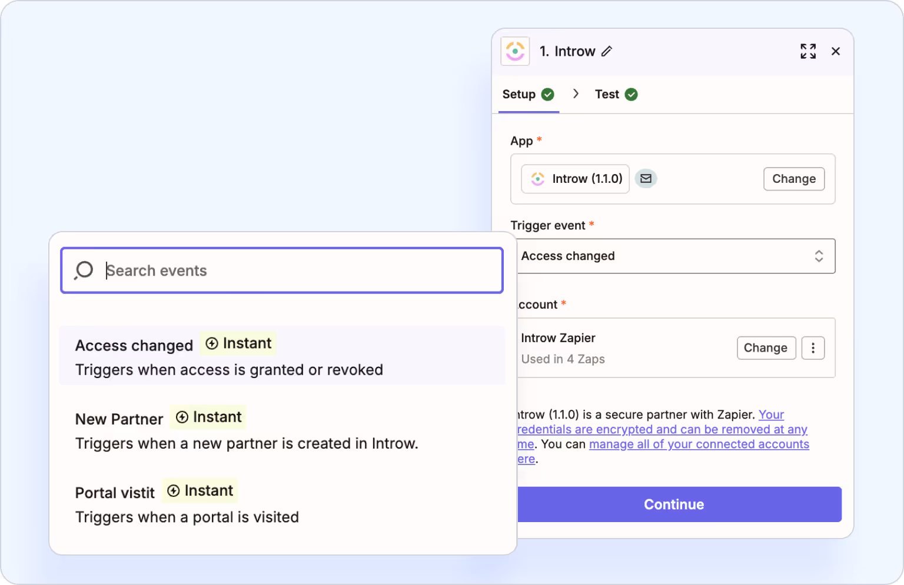Focus the Search events field

pos(282,270)
